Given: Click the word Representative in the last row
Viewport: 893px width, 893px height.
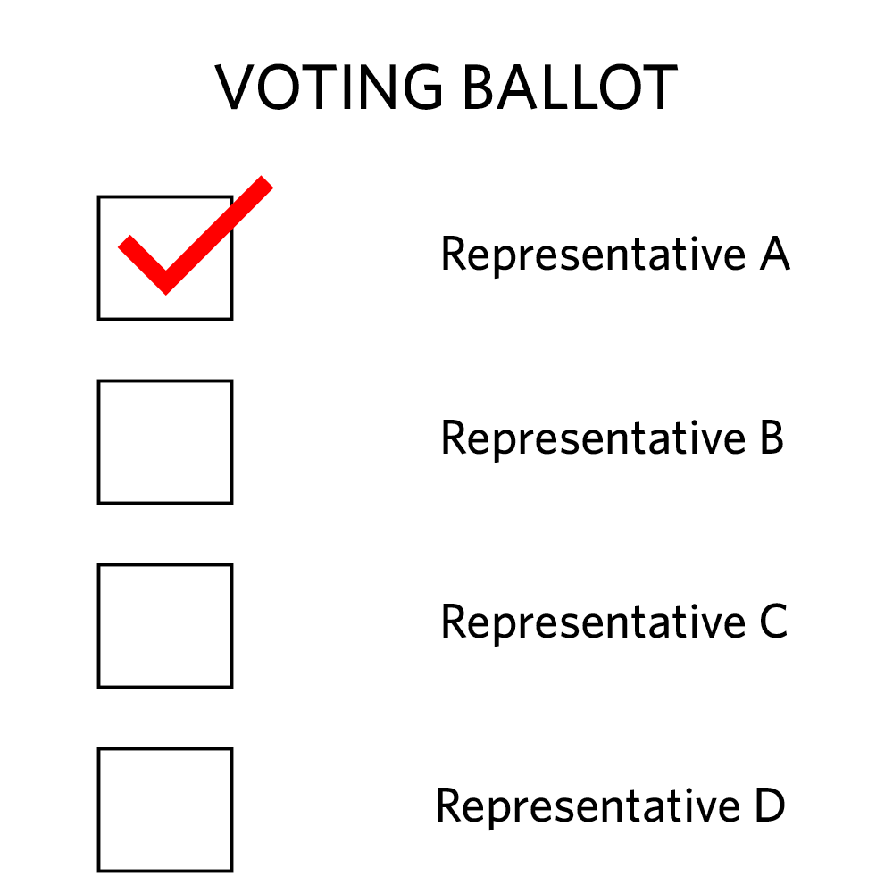Looking at the screenshot, I should pos(588,807).
